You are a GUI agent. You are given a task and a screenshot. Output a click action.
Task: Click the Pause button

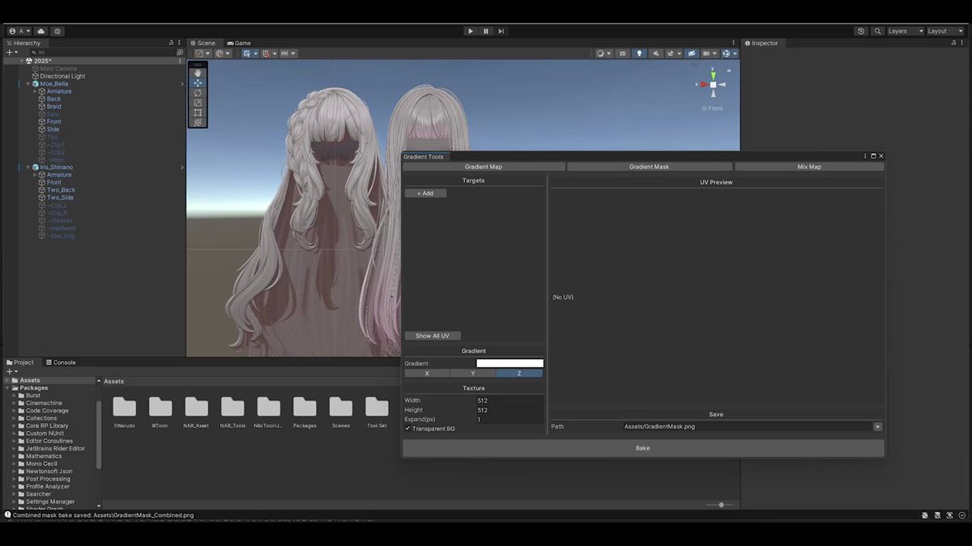(486, 31)
